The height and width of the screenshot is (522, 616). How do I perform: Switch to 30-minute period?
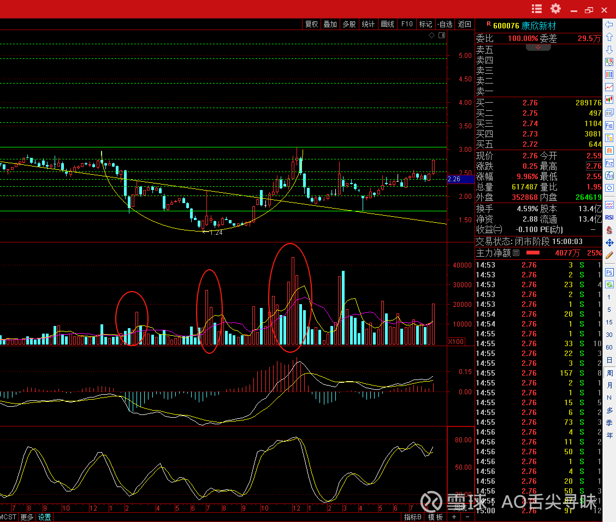609,335
